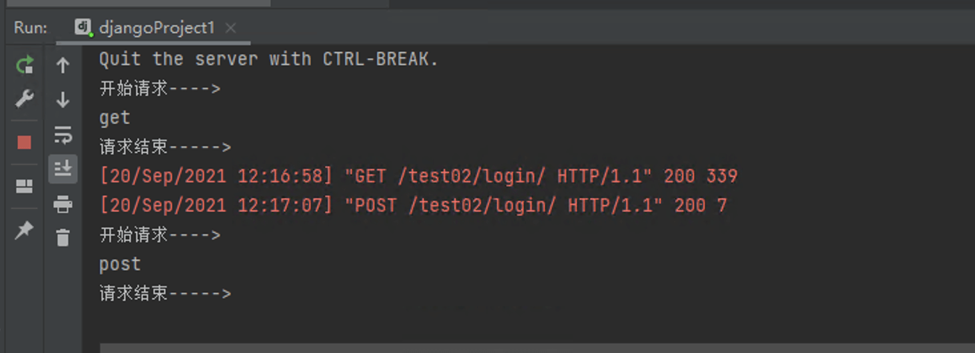975x353 pixels.
Task: Click the restore layout icon
Action: point(25,186)
